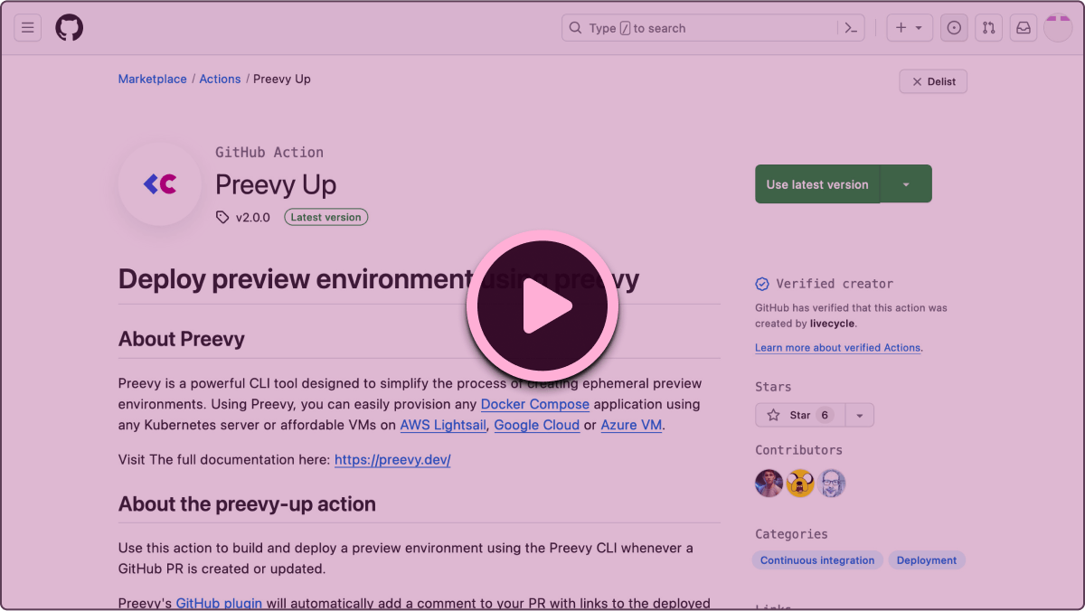Click the 'Categories' section label
Image resolution: width=1085 pixels, height=611 pixels.
[x=791, y=534]
